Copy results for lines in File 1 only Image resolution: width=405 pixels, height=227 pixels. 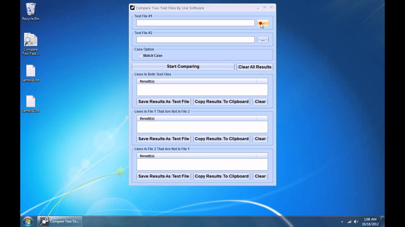221,139
